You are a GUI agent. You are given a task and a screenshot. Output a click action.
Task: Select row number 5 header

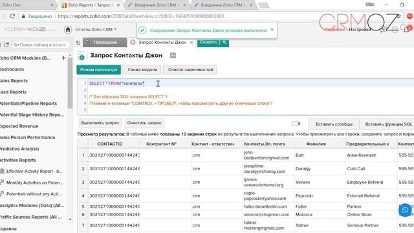coord(83,206)
